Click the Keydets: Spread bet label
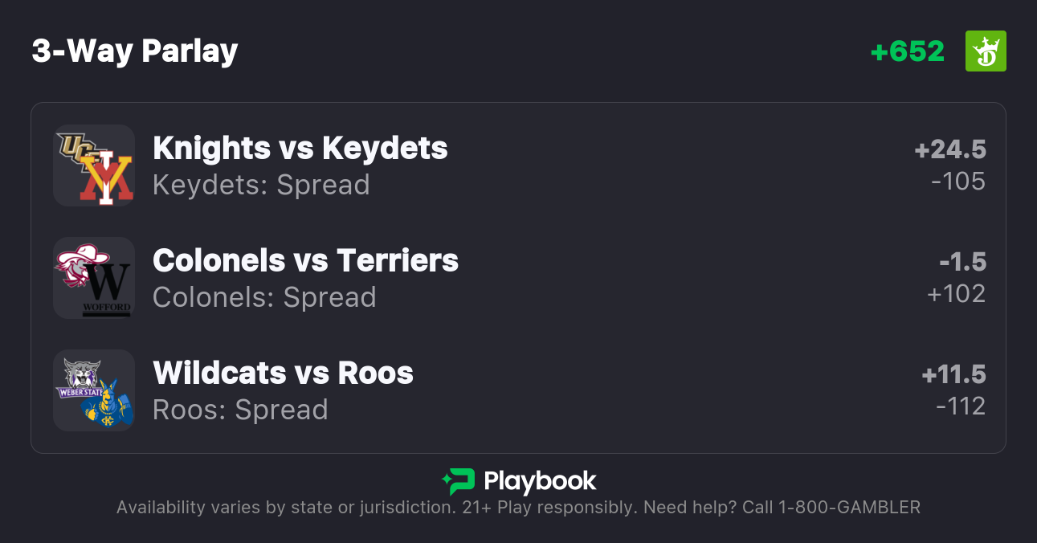The width and height of the screenshot is (1037, 543). point(261,185)
